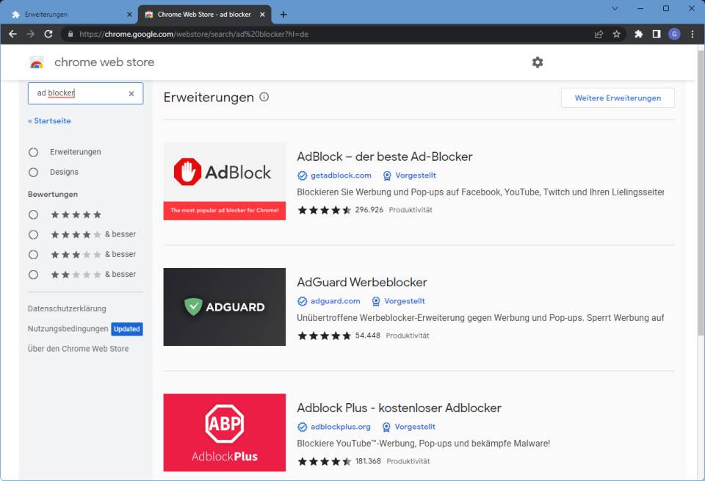Image resolution: width=705 pixels, height=481 pixels.
Task: Select the five-star rating filter
Action: coord(33,214)
